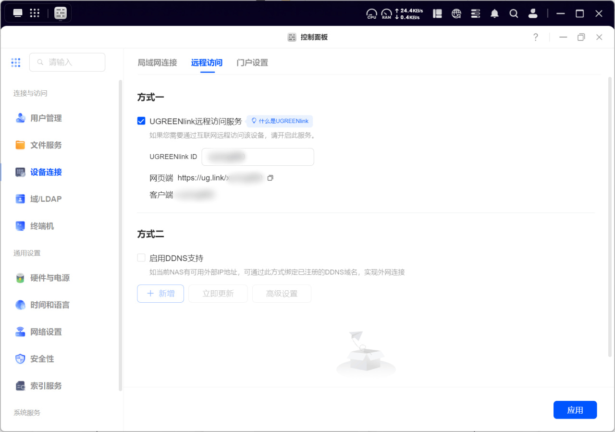Check the RAM usage gauge icon
Screen dimensions: 615x432
387,13
